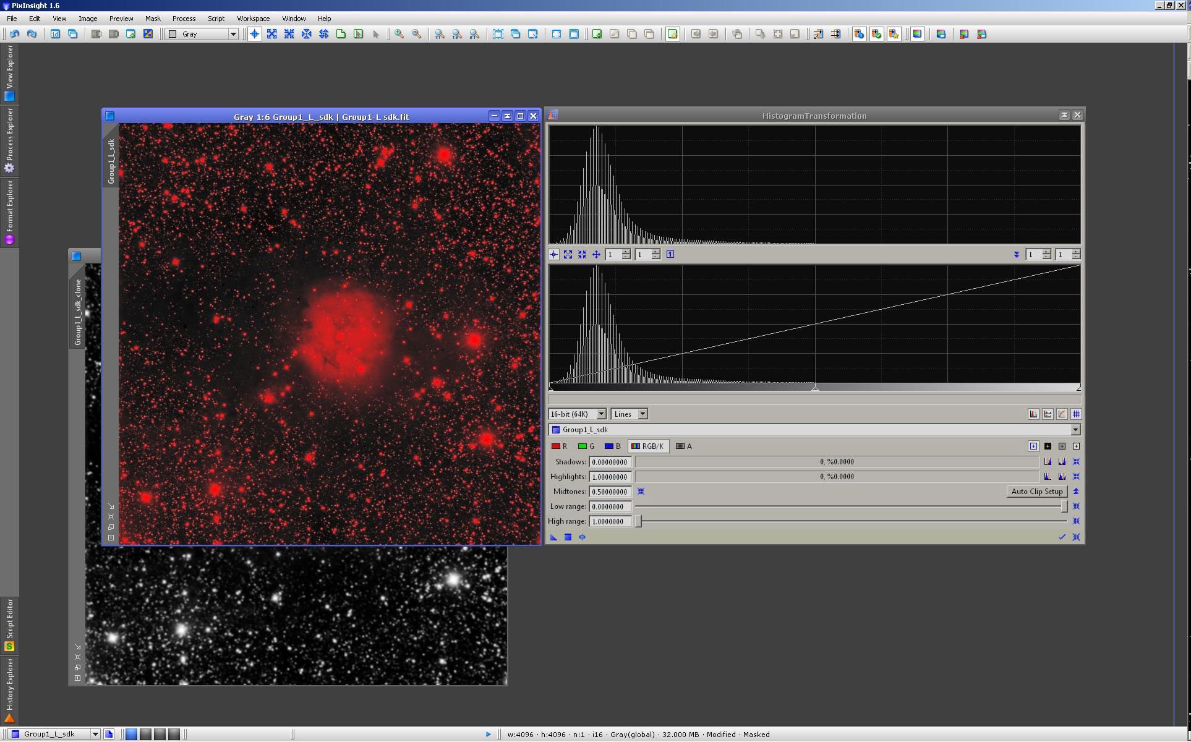This screenshot has width=1191, height=742.
Task: Collapse the HistogramTransformation window via shade button
Action: coord(1064,115)
